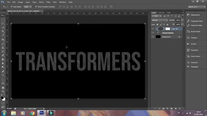Toggle lock transparent pixels
207x116 pixels.
(x=158, y=24)
